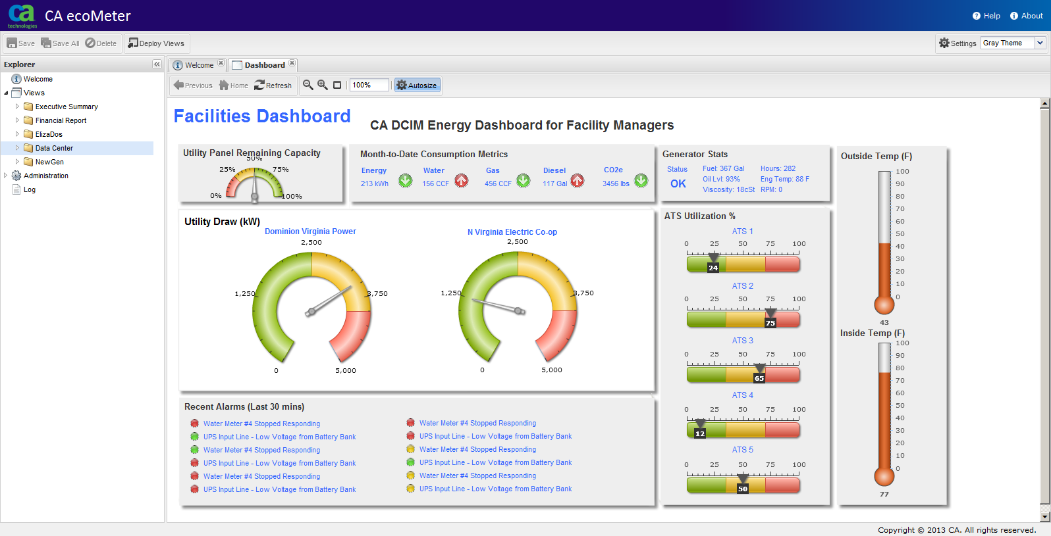Screen dimensions: 1051x536
Task: Expand the NewGen folder
Action: [x=17, y=162]
